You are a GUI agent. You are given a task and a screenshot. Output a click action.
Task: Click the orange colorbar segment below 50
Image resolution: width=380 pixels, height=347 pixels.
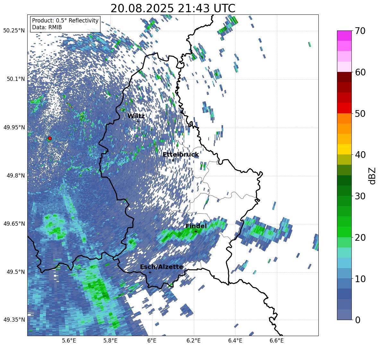344,118
